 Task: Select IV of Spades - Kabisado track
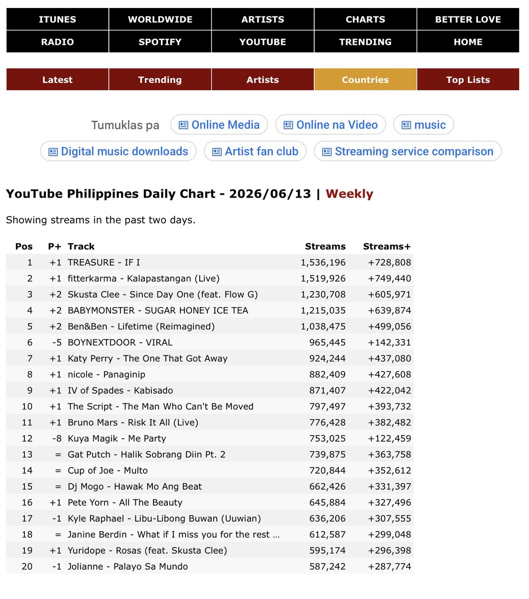point(120,390)
